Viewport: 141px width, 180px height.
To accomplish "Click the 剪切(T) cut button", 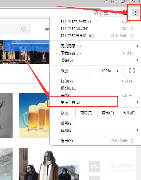I will pos(86,113).
